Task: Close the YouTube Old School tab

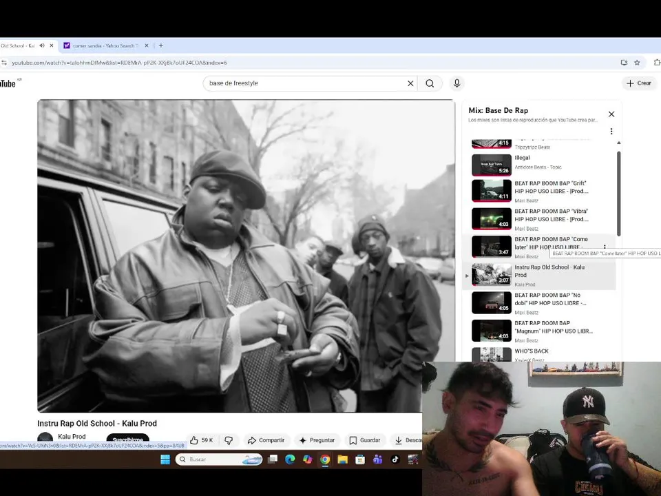Action: [x=52, y=45]
